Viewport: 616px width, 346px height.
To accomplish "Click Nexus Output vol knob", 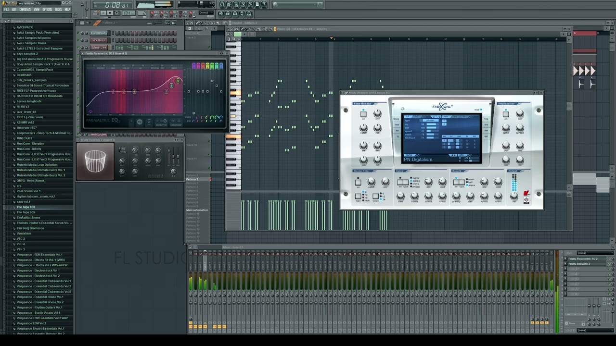I will click(x=514, y=196).
